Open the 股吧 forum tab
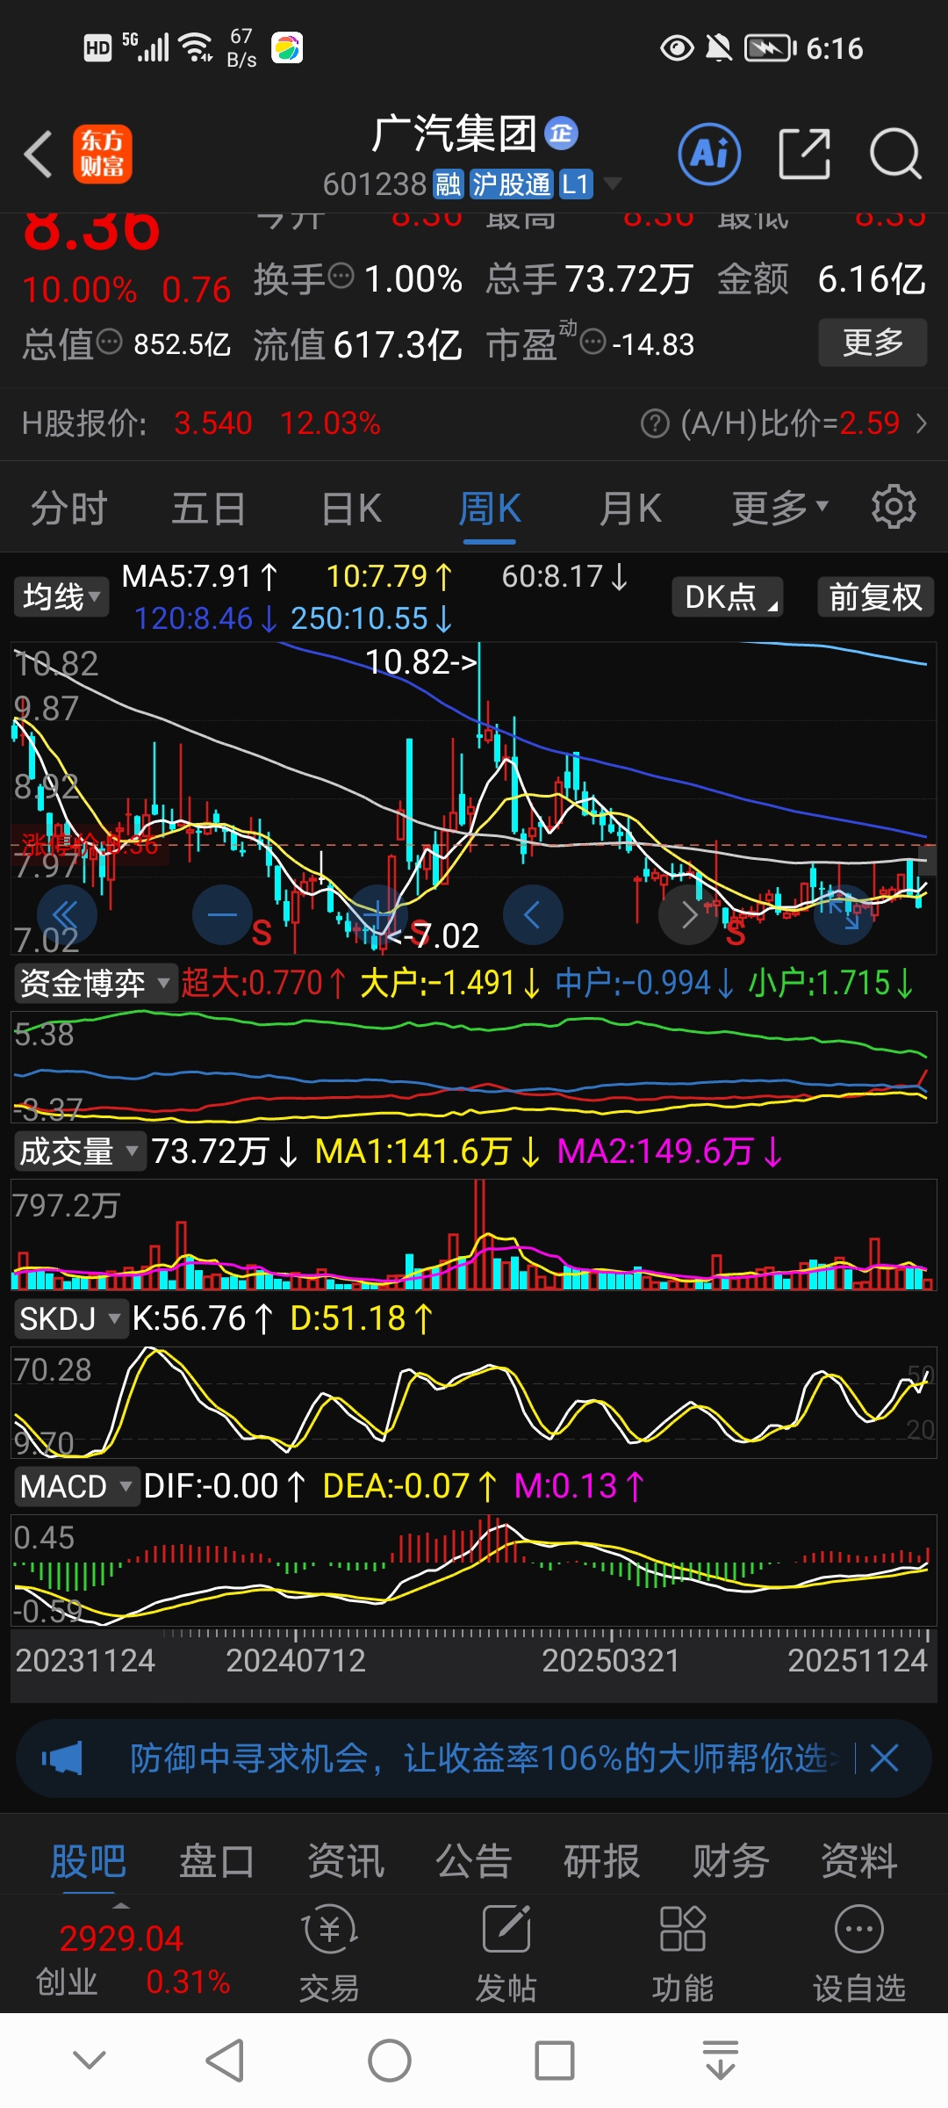 [88, 1860]
